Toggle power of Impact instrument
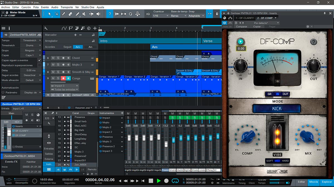Screen dimensions: 334x187 pyautogui.click(x=100, y=118)
